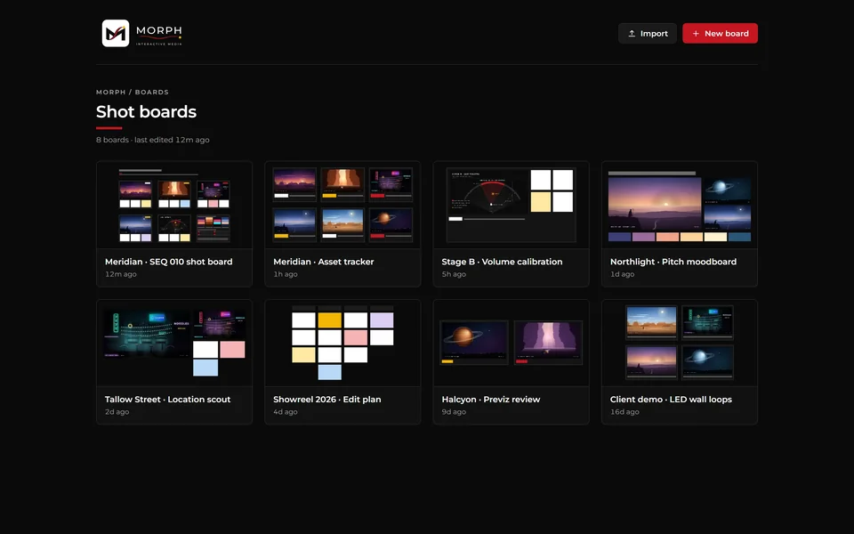Click BOARDS in the breadcrumb
Screen dimensions: 854x534
[x=152, y=92]
